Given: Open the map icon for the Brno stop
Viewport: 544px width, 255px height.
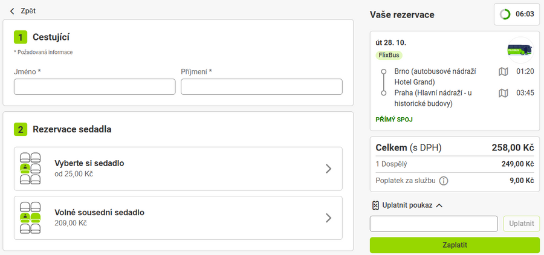Looking at the screenshot, I should 504,71.
